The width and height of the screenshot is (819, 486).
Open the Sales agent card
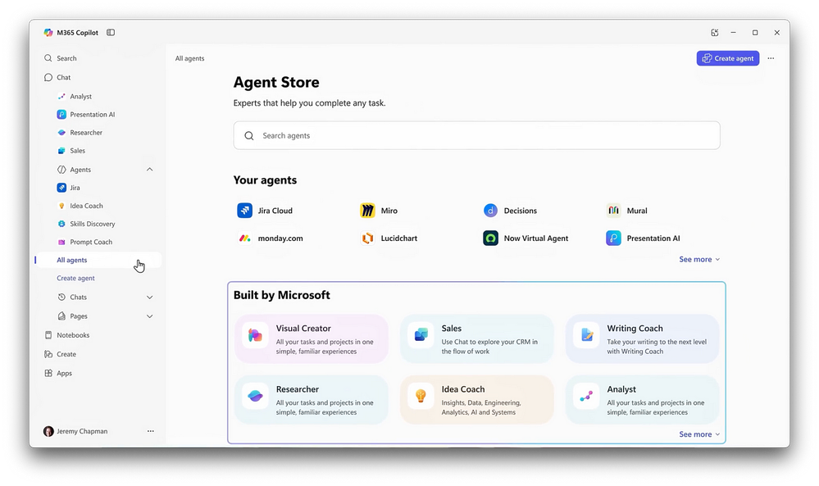(477, 338)
